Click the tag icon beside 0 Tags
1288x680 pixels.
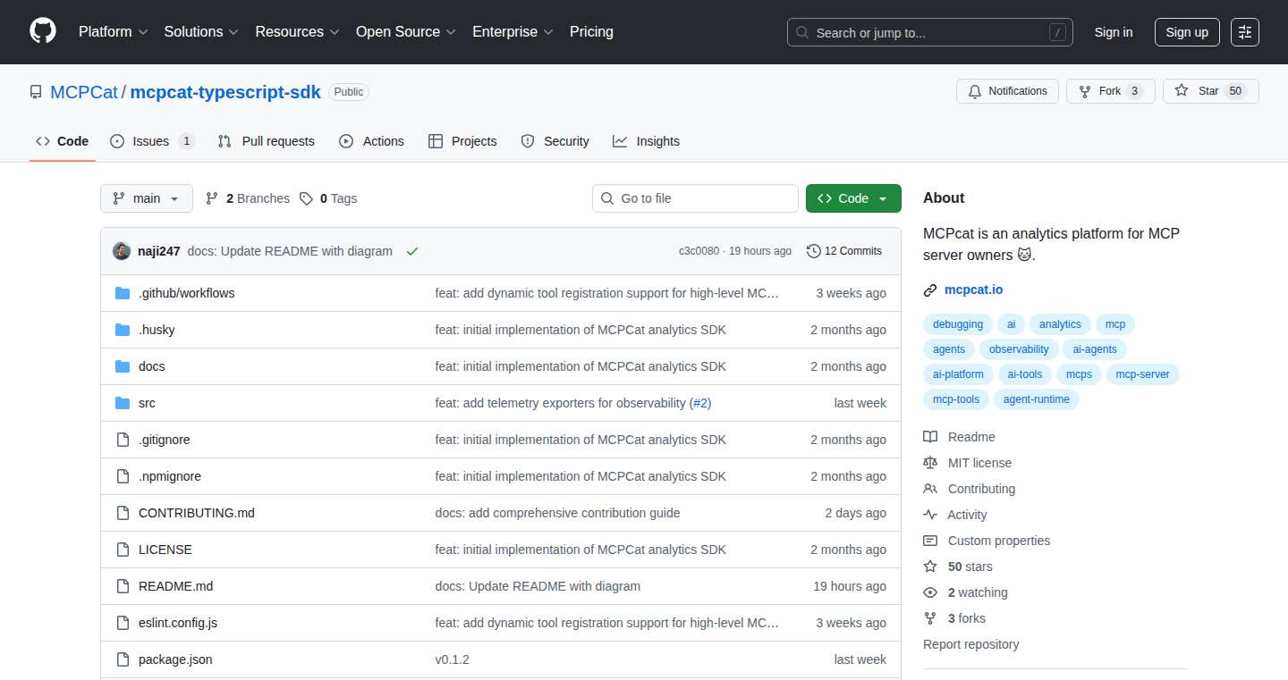306,198
